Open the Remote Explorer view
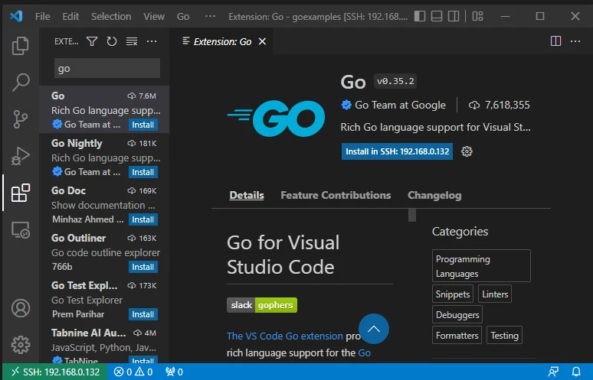593x380 pixels. tap(21, 229)
